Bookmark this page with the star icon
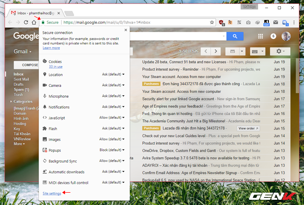This screenshot has height=205, width=304. click(212, 22)
